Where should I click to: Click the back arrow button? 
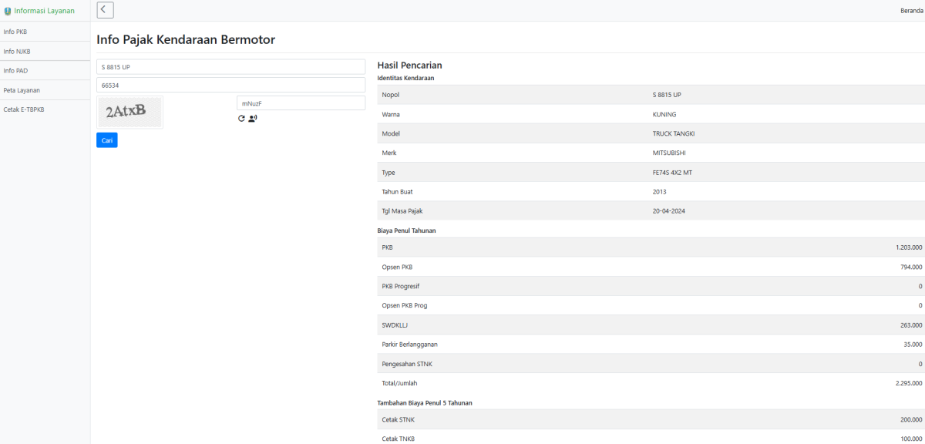pyautogui.click(x=106, y=10)
